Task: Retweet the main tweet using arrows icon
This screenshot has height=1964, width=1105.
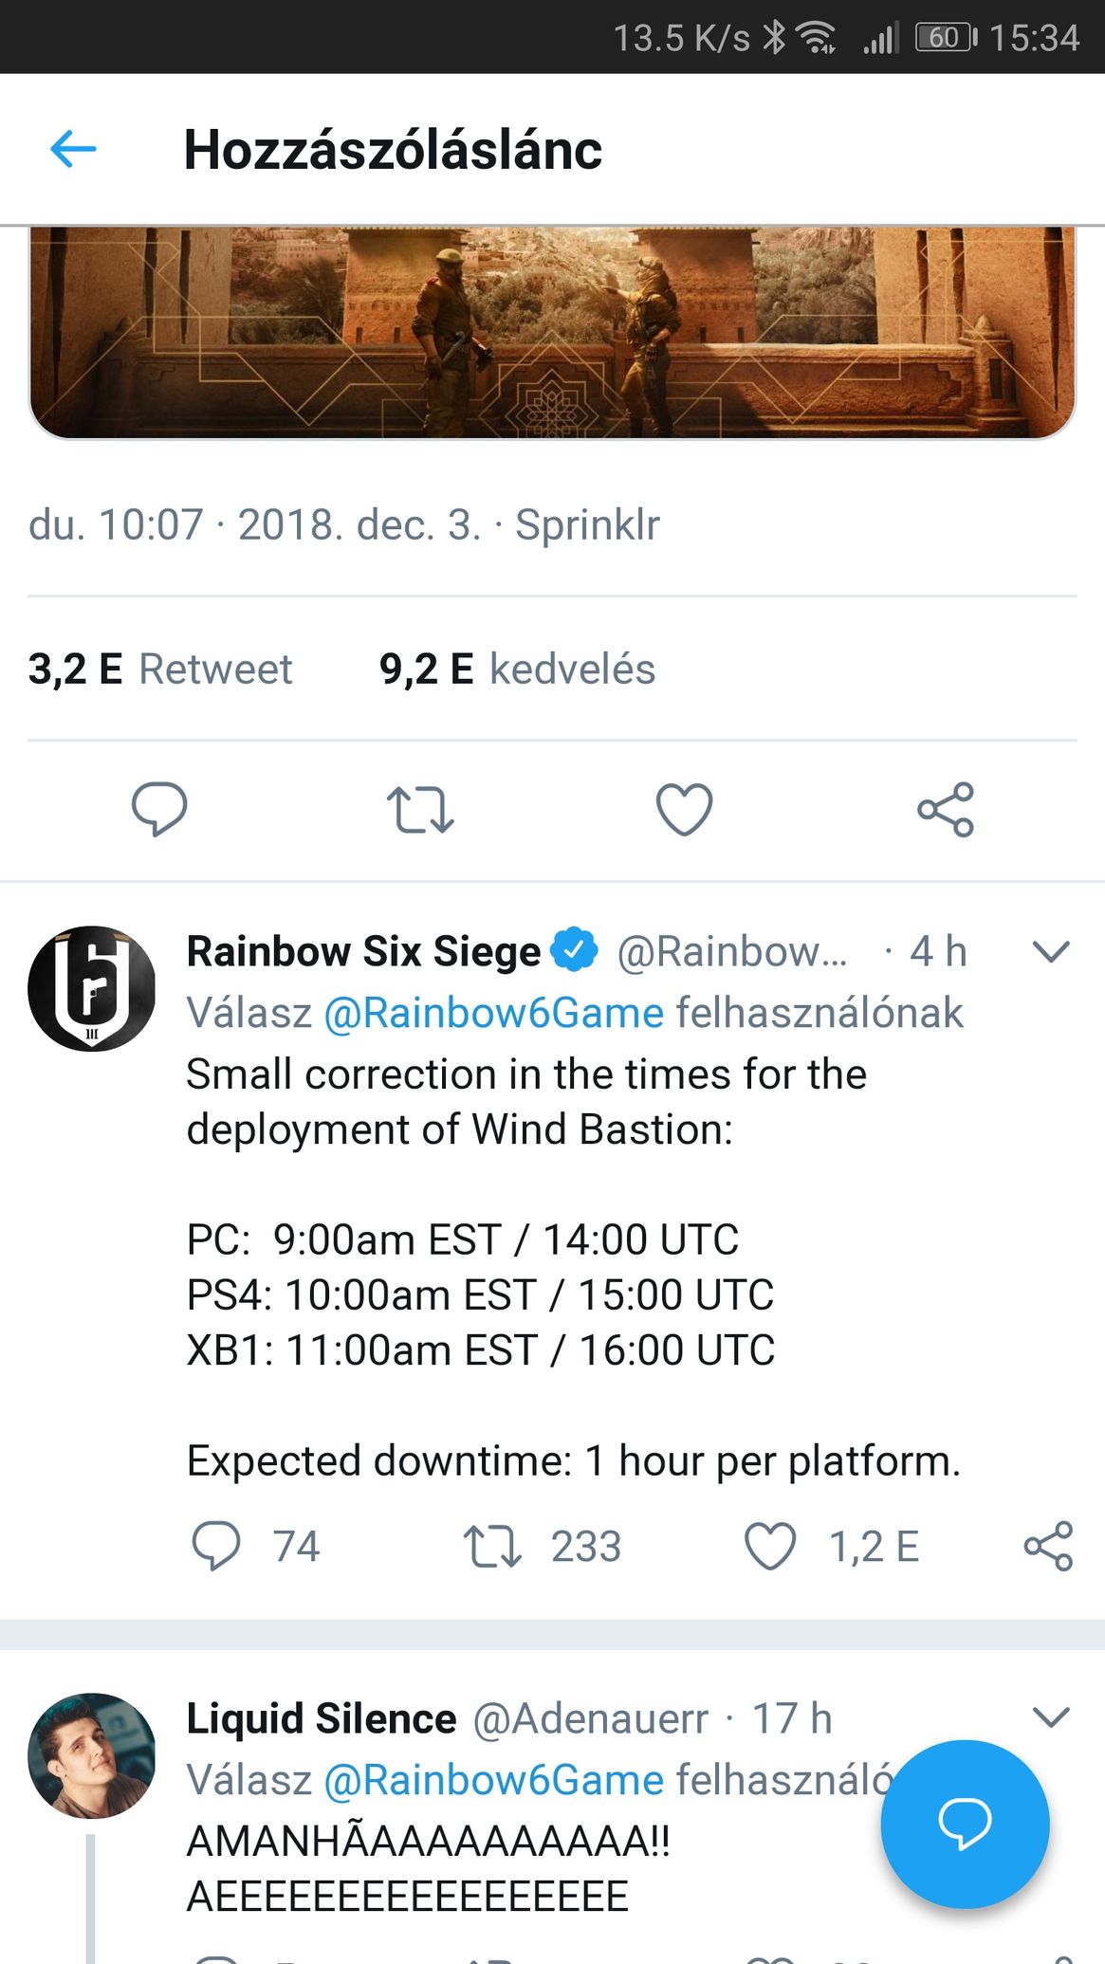Action: pos(420,809)
